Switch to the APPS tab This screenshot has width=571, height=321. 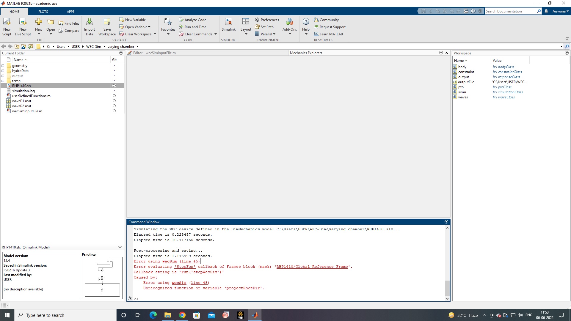pyautogui.click(x=71, y=11)
